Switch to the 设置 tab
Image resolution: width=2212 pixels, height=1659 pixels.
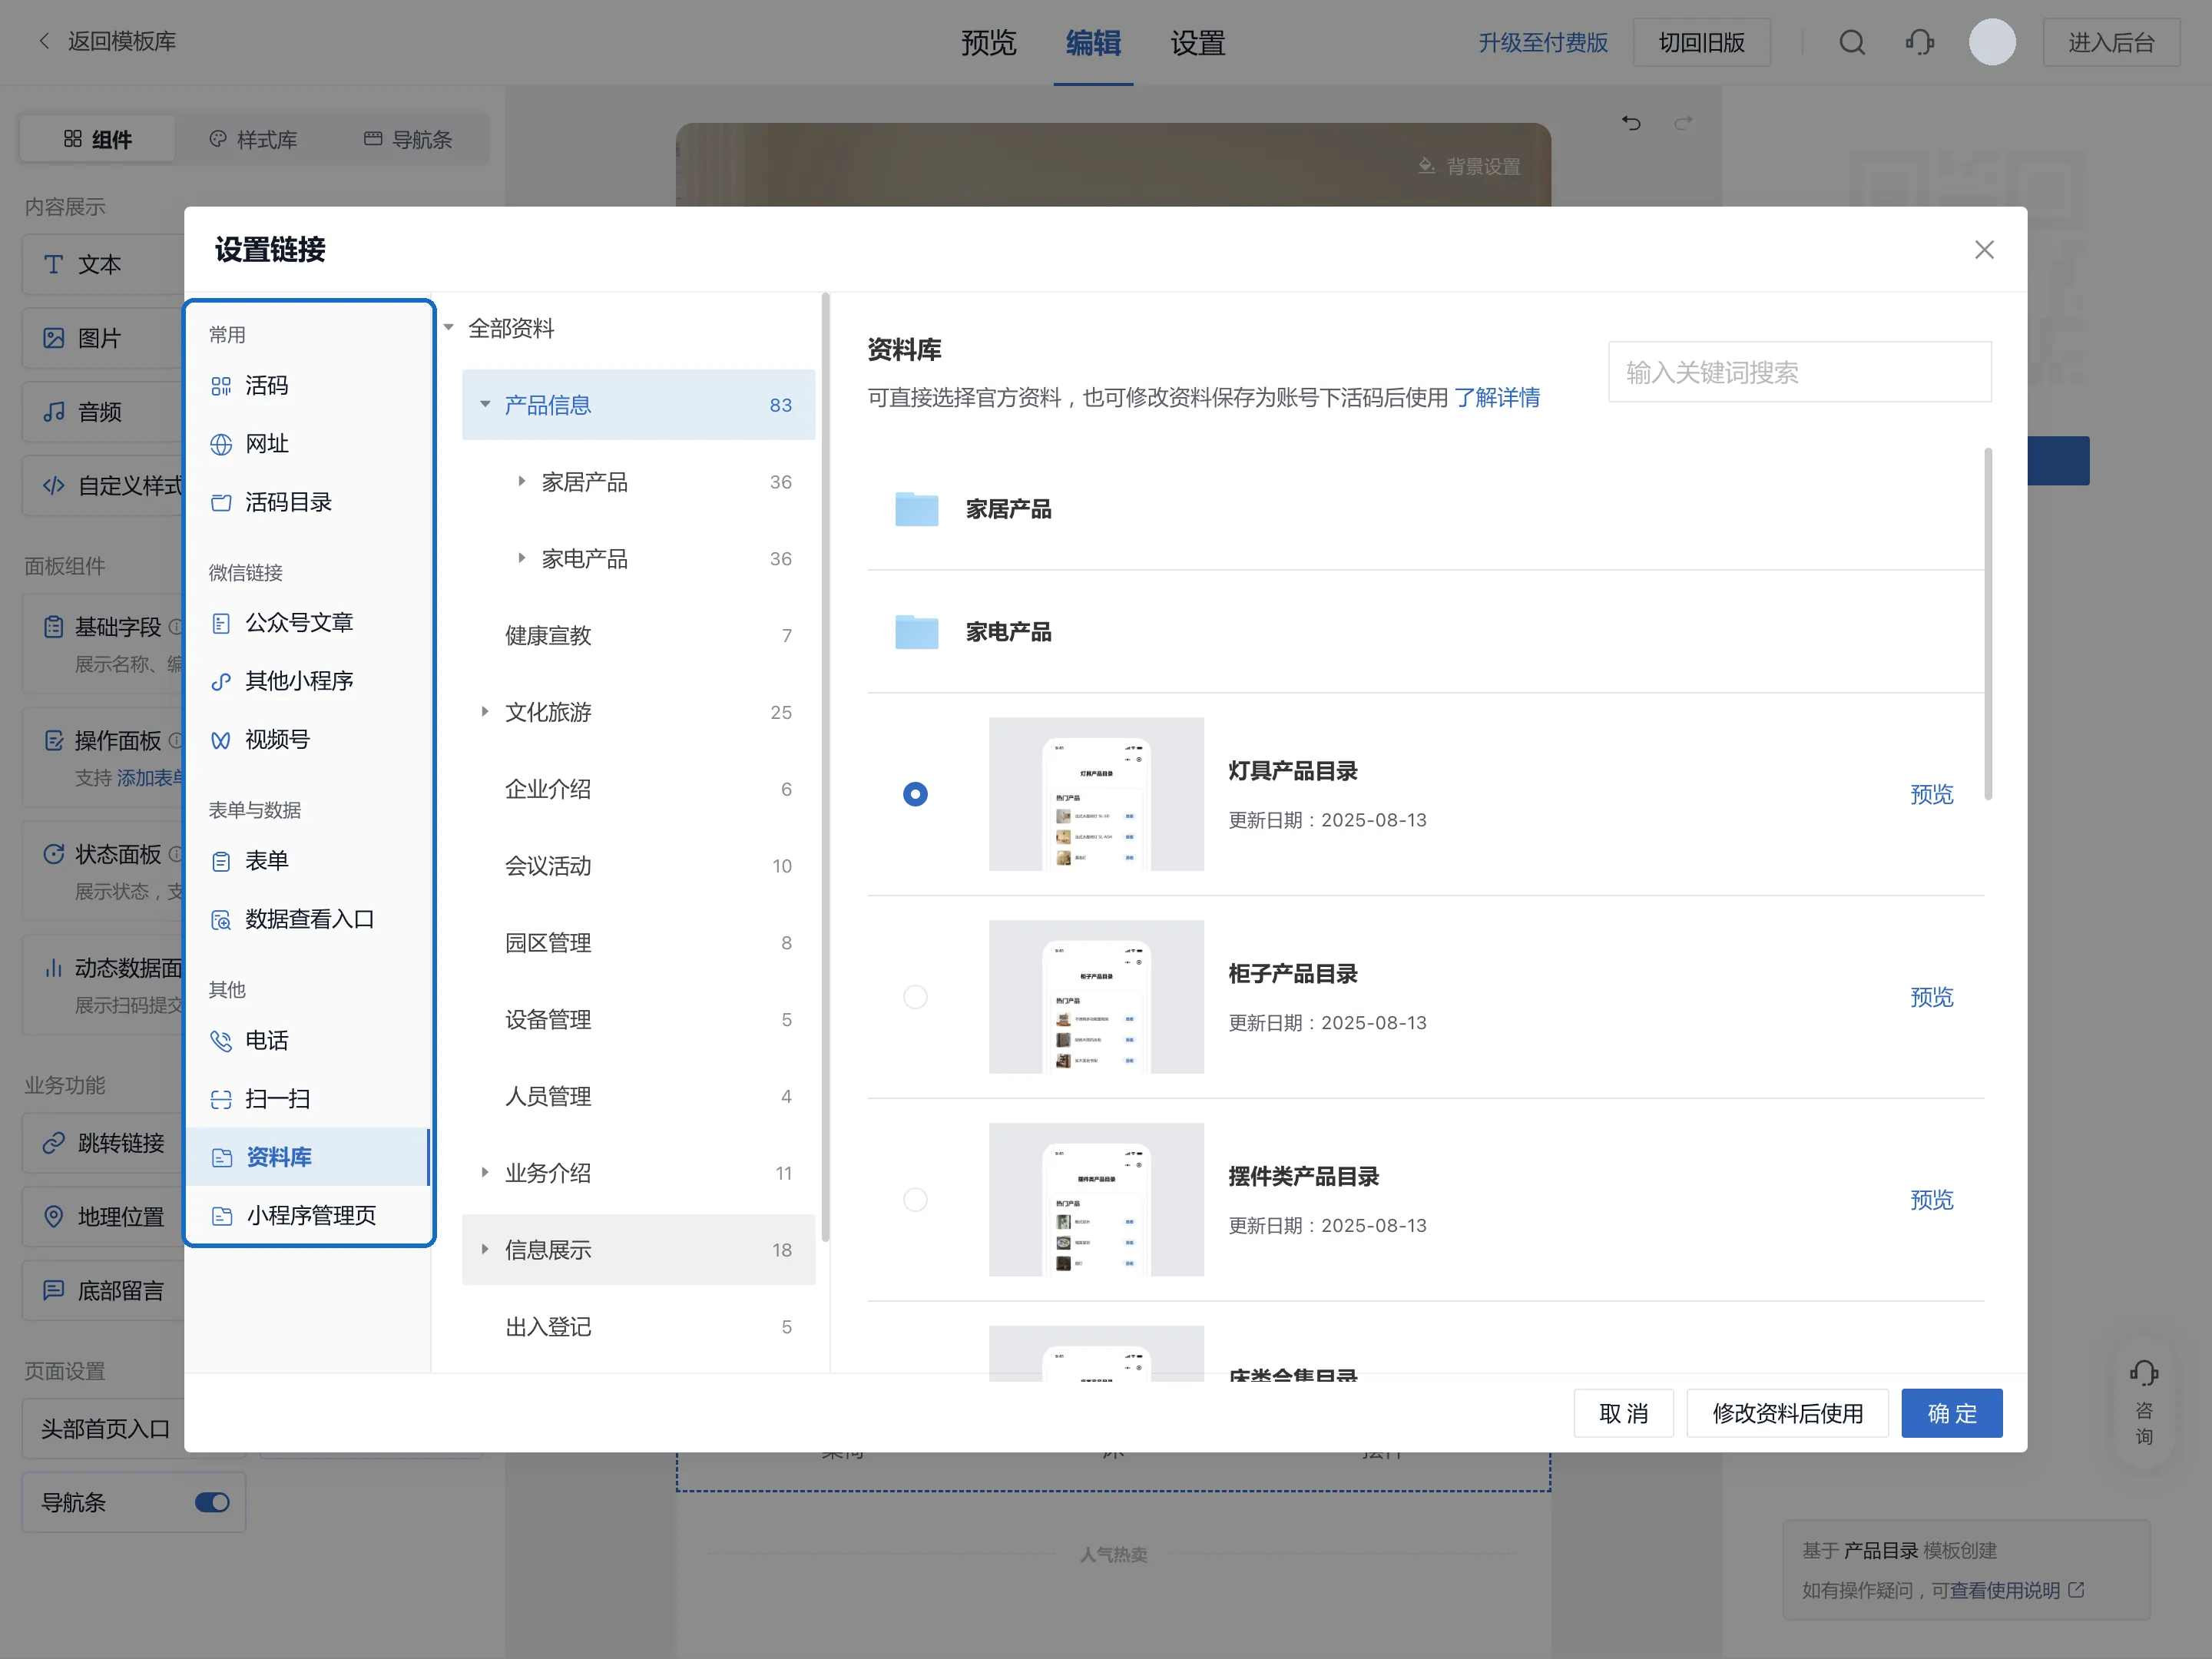(x=1198, y=43)
